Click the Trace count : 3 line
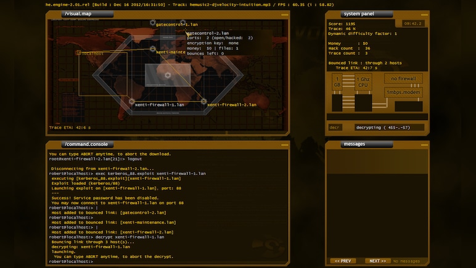Viewport: 476px width, 268px height. (x=348, y=53)
